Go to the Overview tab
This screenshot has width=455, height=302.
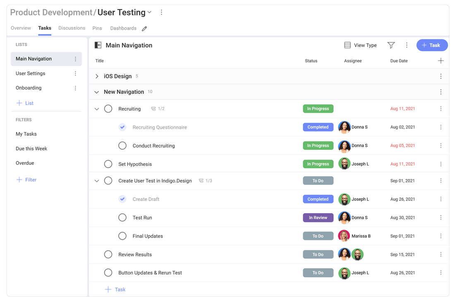pos(21,28)
